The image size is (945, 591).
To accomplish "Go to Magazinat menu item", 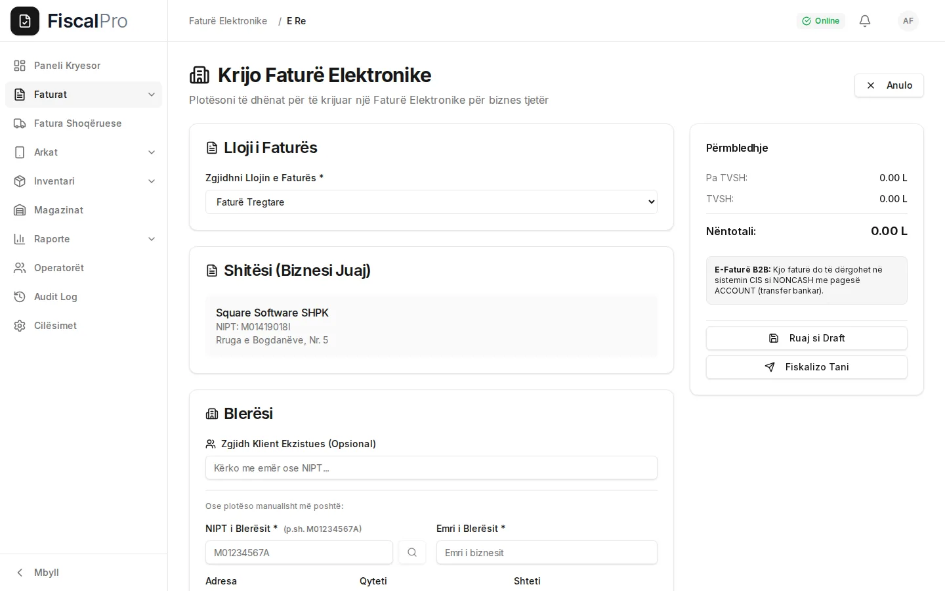I will pyautogui.click(x=83, y=210).
